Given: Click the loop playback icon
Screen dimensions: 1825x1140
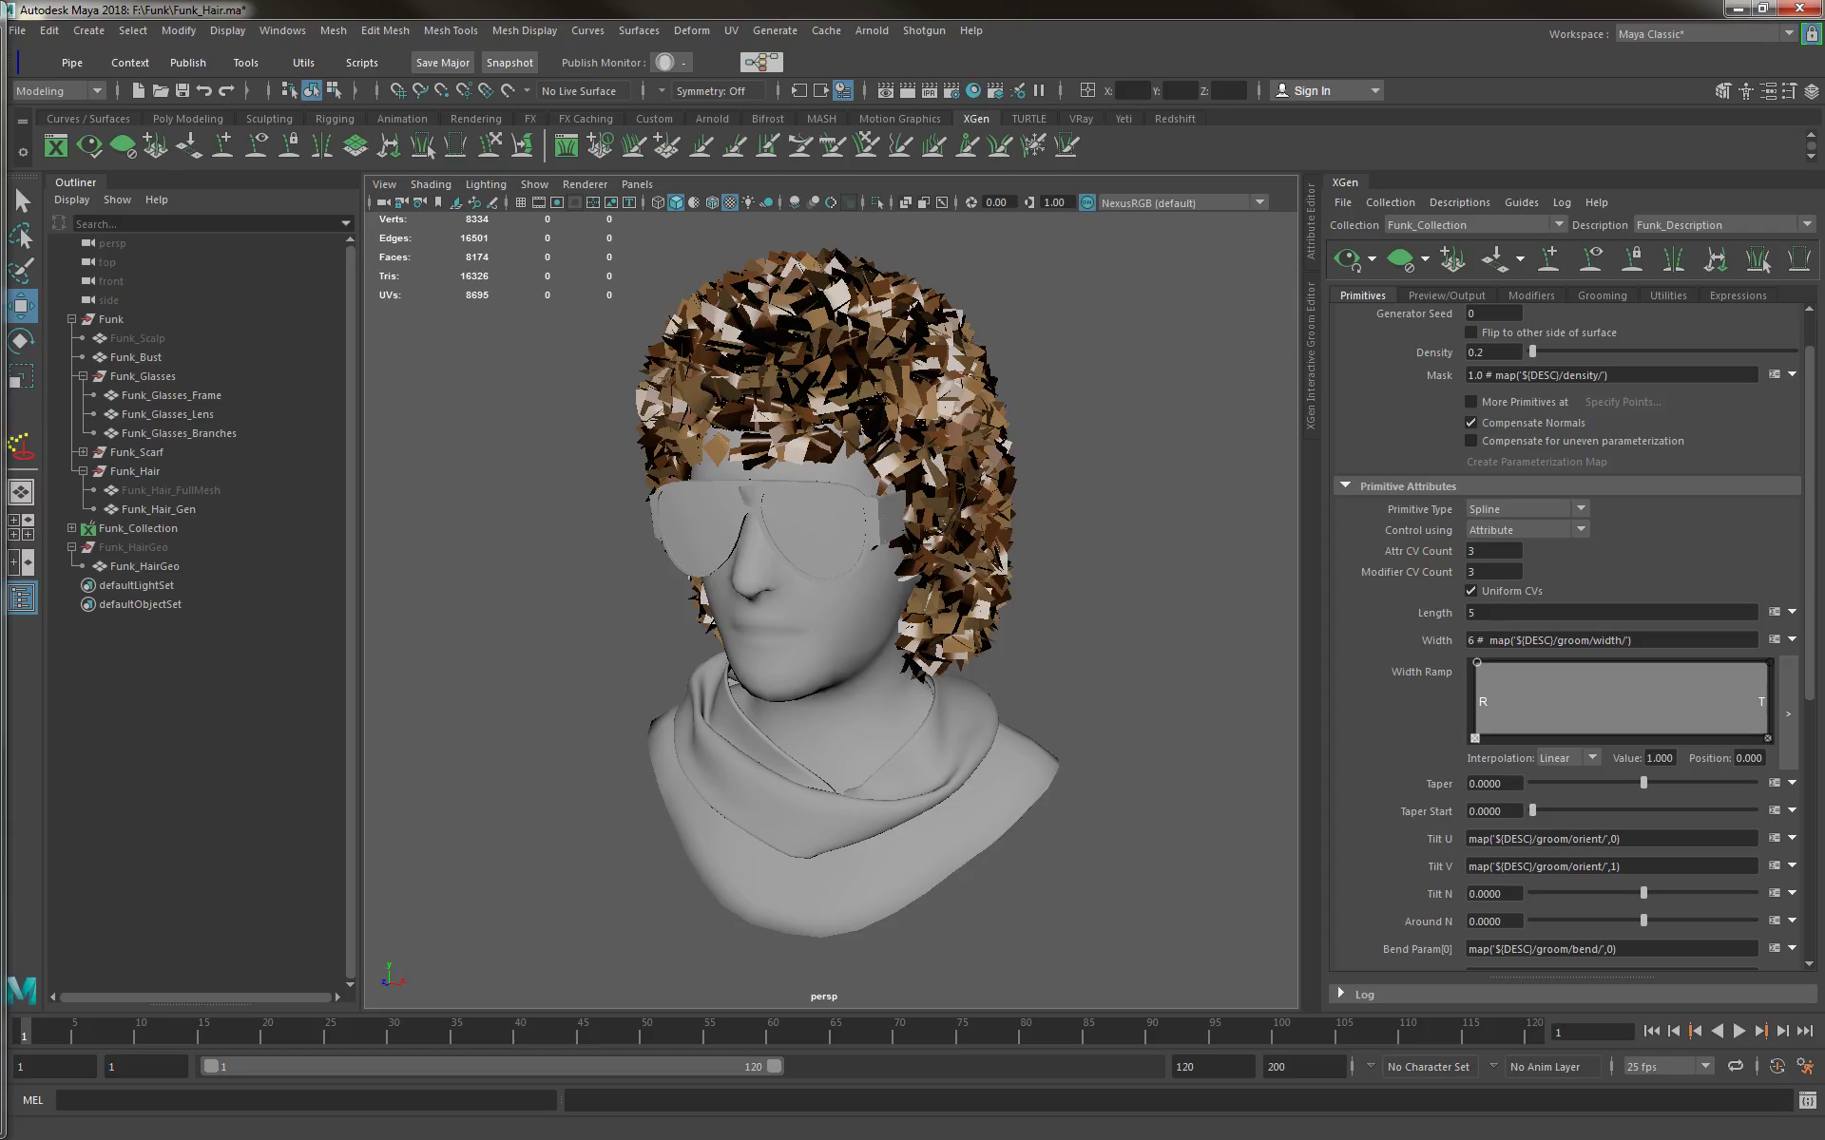Looking at the screenshot, I should (1736, 1066).
